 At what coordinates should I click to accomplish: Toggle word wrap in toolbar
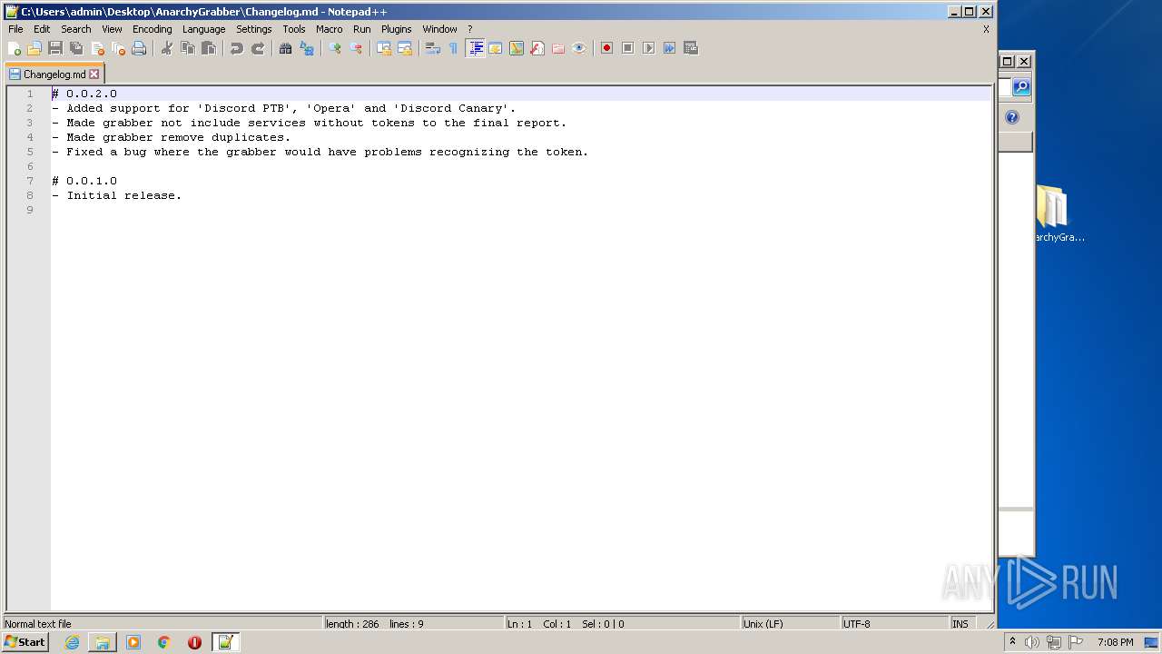pyautogui.click(x=433, y=48)
